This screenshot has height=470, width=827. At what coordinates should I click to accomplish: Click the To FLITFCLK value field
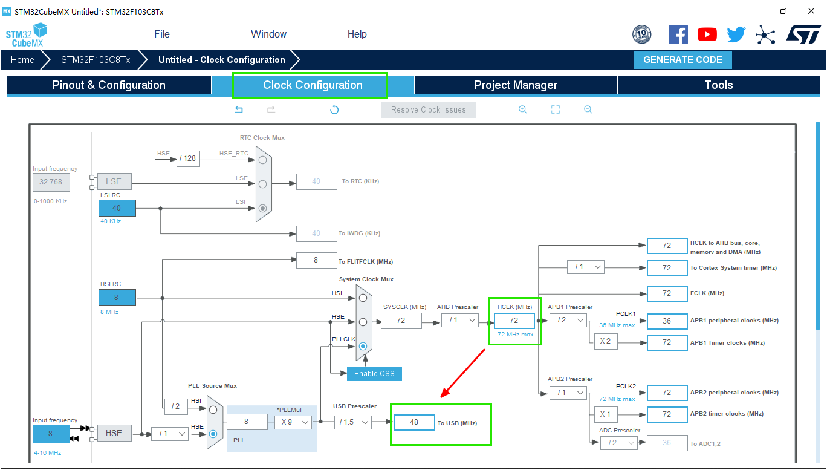point(316,261)
